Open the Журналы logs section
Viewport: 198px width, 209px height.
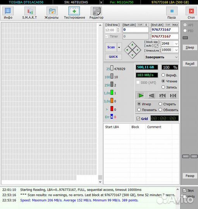coord(52,13)
